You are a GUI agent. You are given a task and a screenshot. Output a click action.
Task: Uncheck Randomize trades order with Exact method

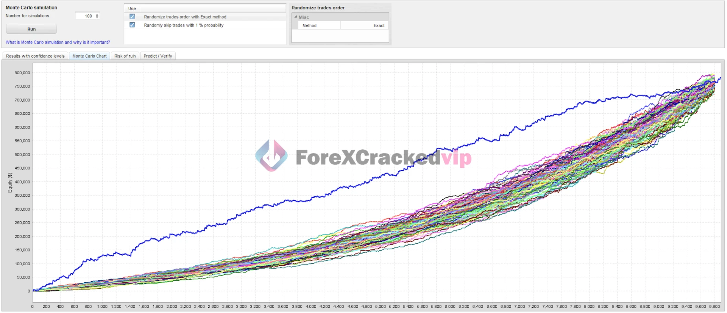[132, 17]
